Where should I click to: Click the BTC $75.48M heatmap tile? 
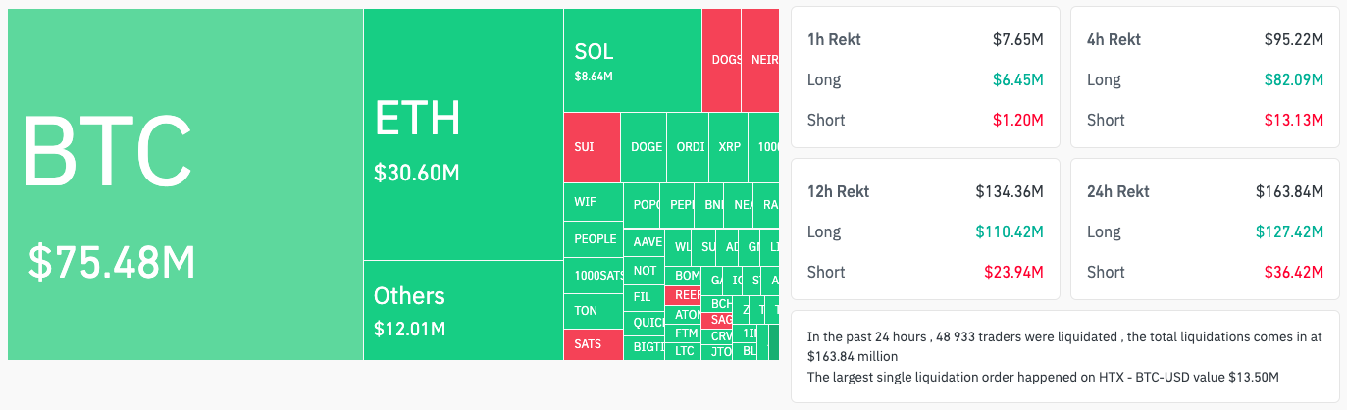pos(185,184)
